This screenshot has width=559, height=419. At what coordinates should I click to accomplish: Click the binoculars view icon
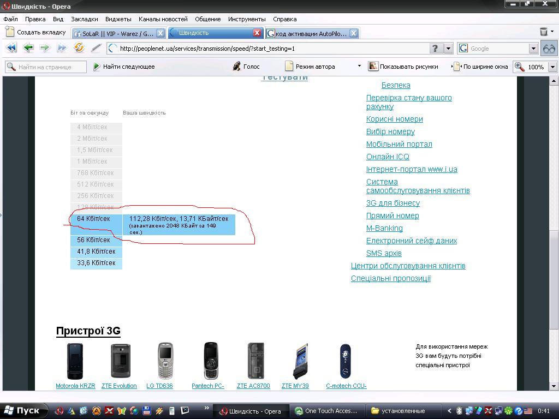[549, 49]
